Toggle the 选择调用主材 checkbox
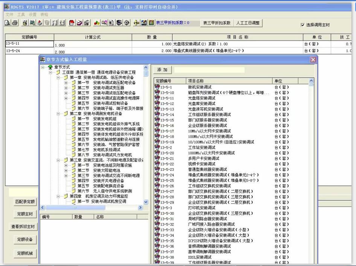This screenshot has width=356, height=266. point(303,25)
